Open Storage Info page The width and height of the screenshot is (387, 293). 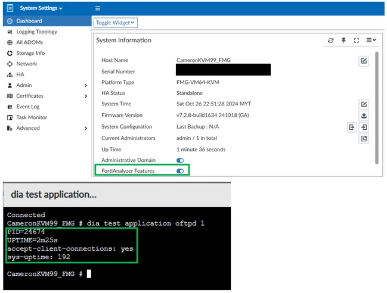[47, 53]
